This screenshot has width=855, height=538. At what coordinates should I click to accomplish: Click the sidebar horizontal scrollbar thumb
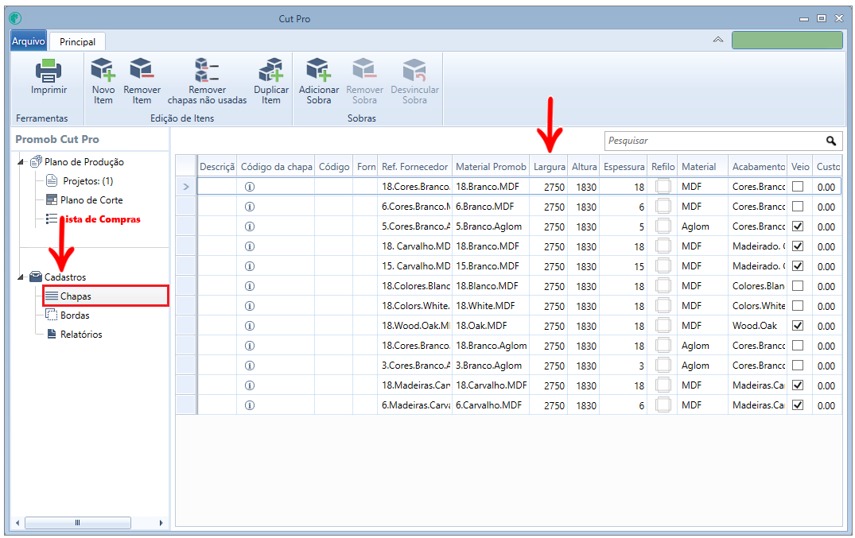pyautogui.click(x=77, y=523)
